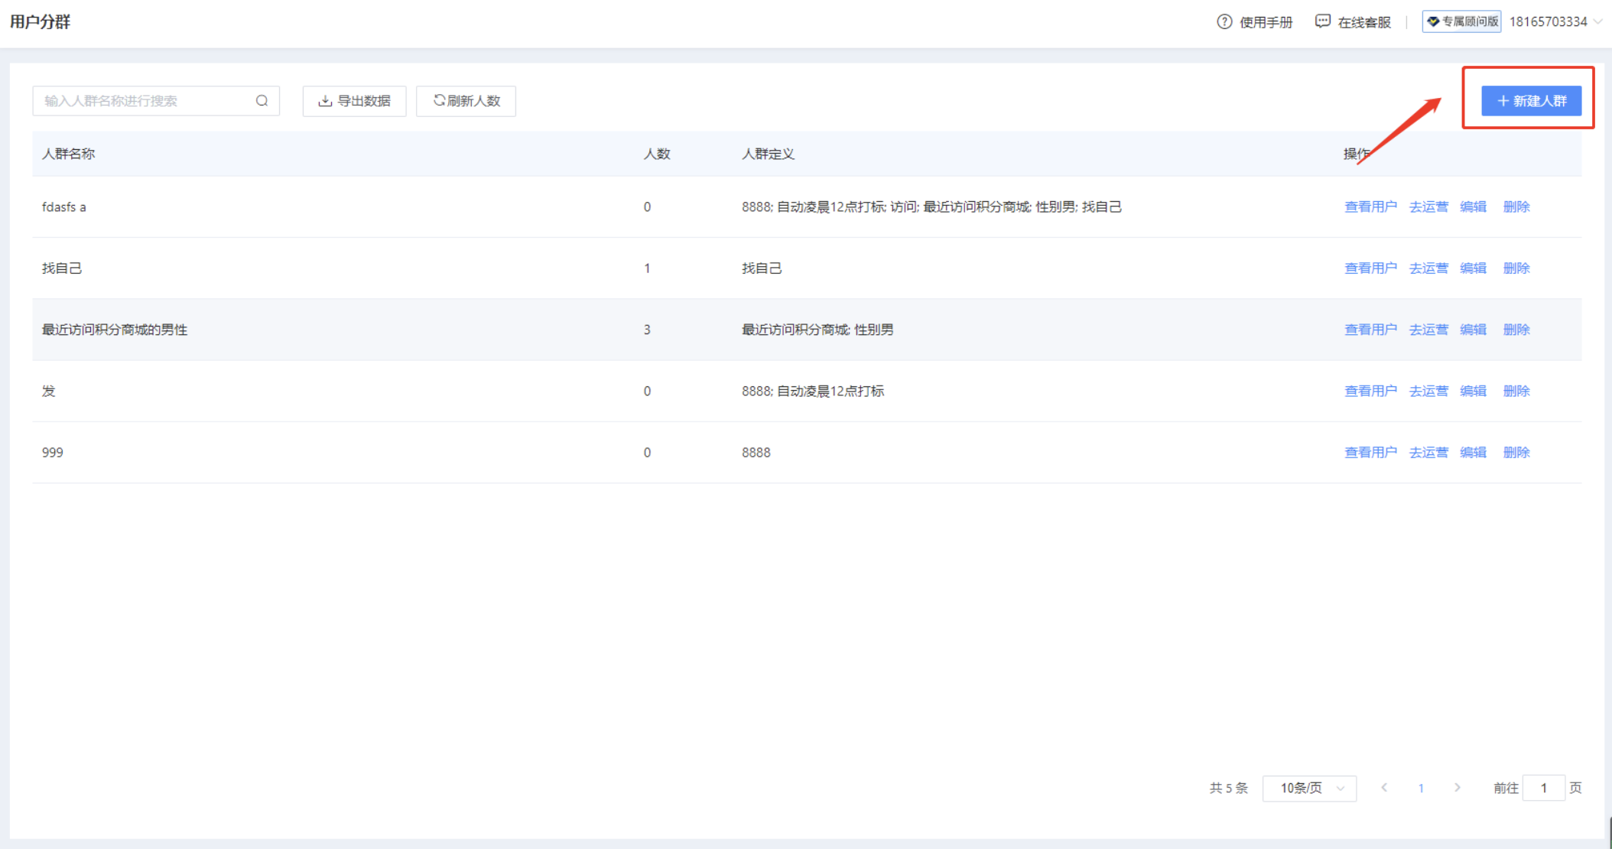The height and width of the screenshot is (849, 1612).
Task: Delete the group named 999
Action: [x=1516, y=452]
